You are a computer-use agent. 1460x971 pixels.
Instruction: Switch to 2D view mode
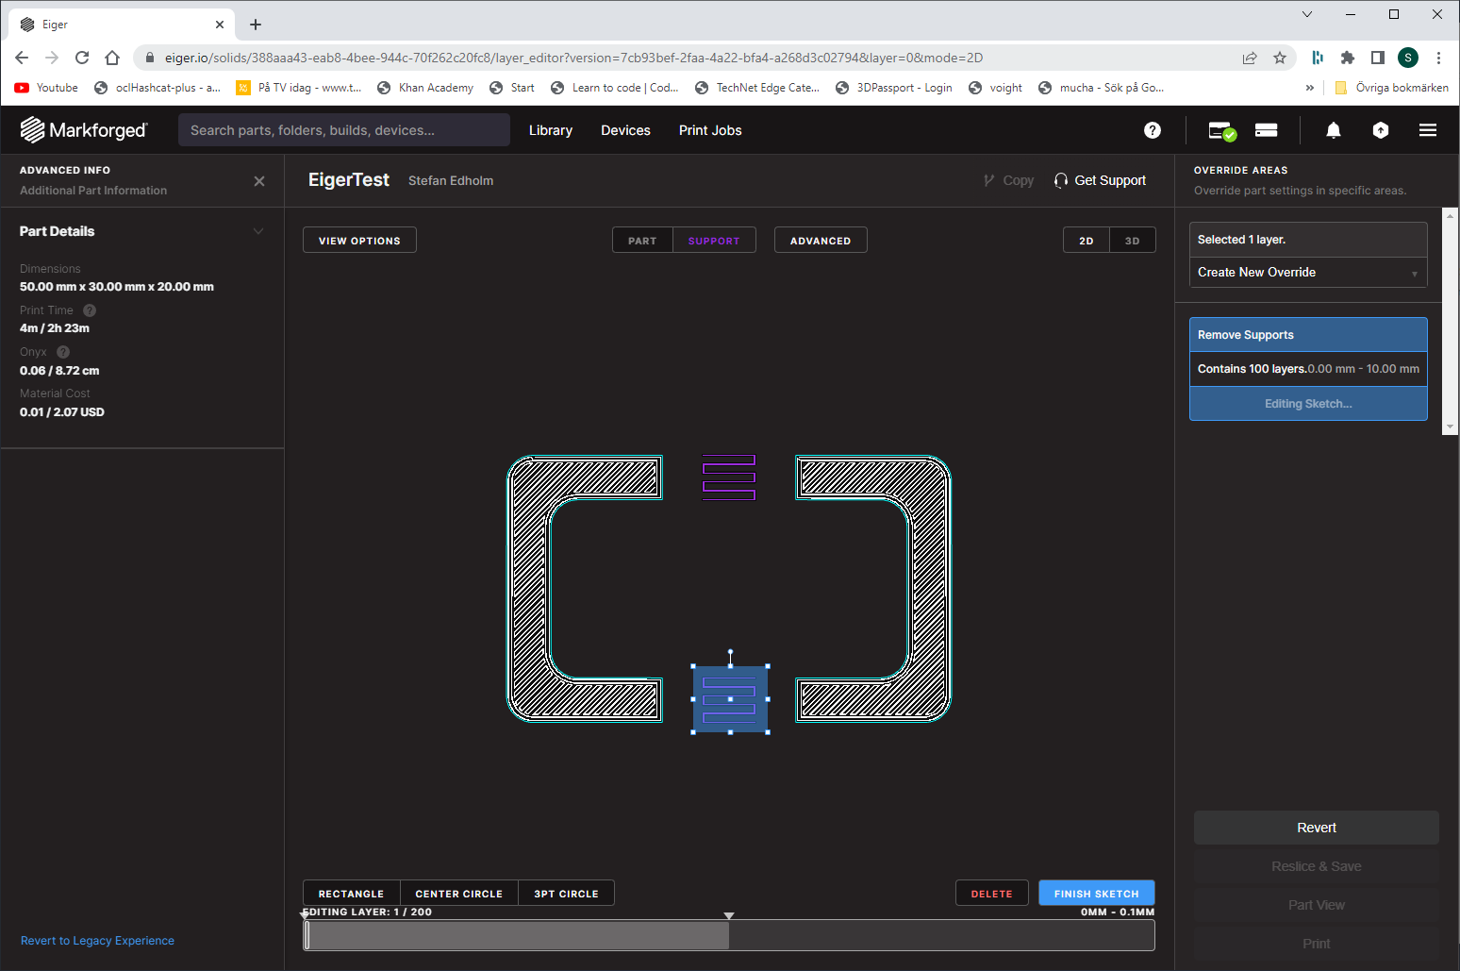click(x=1086, y=241)
